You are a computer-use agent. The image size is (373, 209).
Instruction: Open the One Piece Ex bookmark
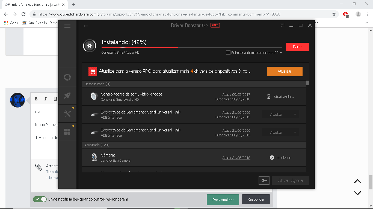40,23
